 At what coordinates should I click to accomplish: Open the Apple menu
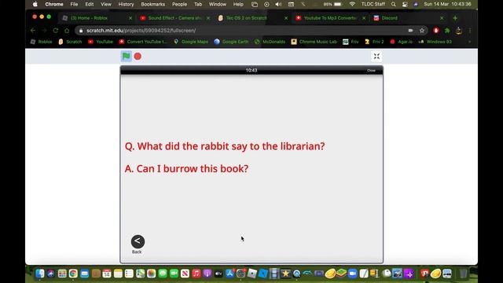tap(35, 4)
